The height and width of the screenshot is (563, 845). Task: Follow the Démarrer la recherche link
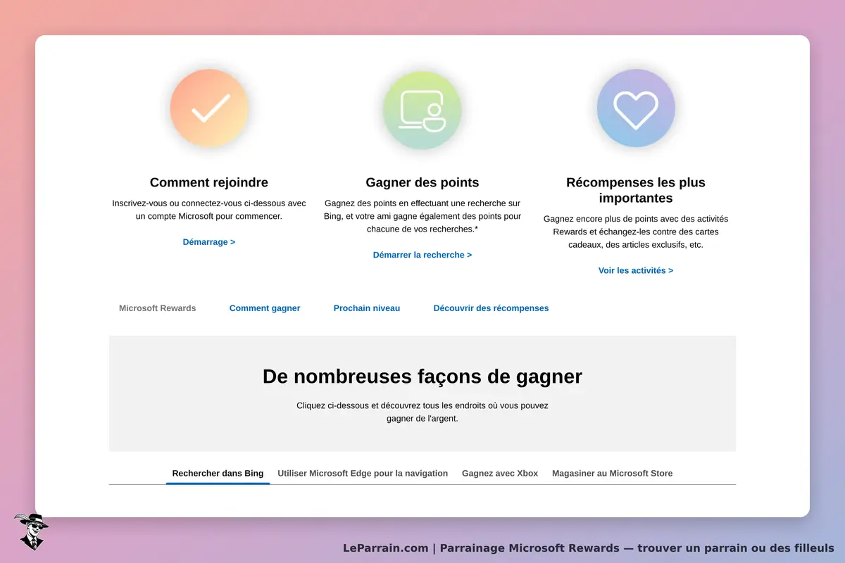(423, 255)
